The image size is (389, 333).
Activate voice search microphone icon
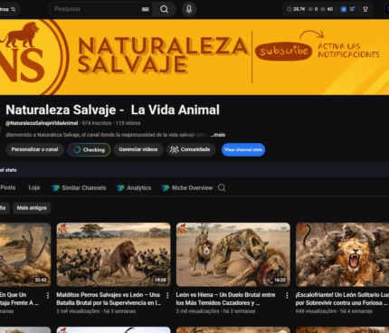(x=189, y=9)
